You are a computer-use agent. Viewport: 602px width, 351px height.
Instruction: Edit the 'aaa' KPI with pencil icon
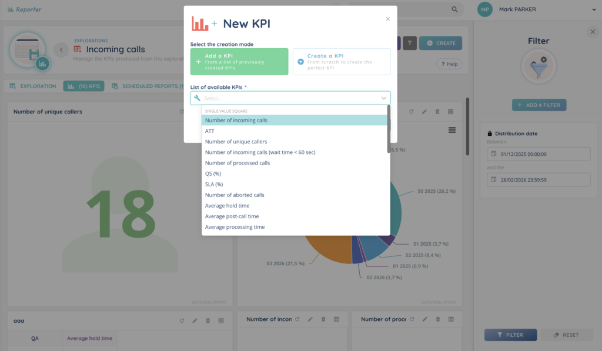pyautogui.click(x=195, y=320)
